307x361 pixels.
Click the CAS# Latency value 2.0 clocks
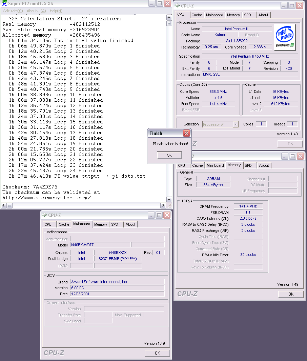(248, 219)
